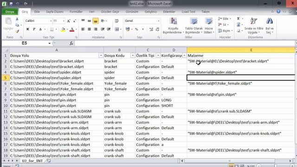
Task: Toggle Underline (A) formatting
Action: point(40,29)
